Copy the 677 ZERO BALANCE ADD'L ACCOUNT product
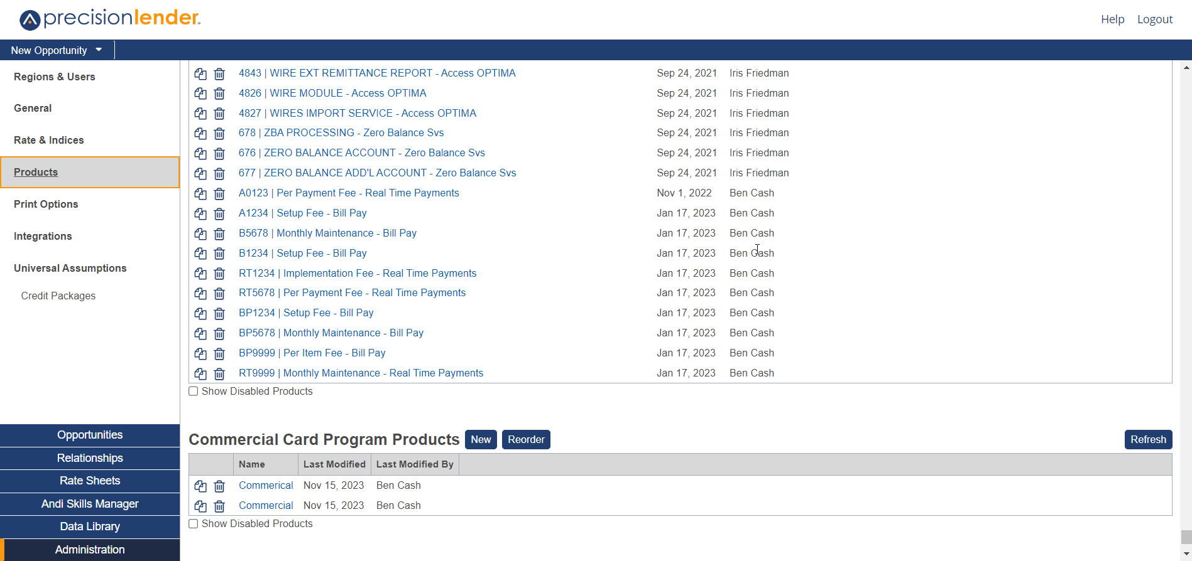 pyautogui.click(x=200, y=174)
